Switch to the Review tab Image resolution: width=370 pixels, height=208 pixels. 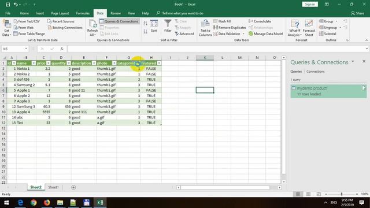(116, 13)
